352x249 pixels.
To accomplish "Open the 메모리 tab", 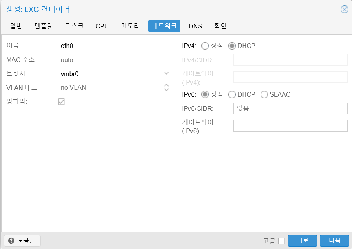I will coord(130,26).
